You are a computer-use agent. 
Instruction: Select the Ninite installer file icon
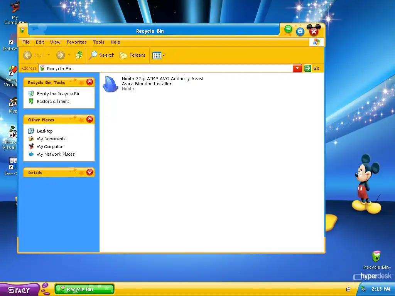pos(110,84)
